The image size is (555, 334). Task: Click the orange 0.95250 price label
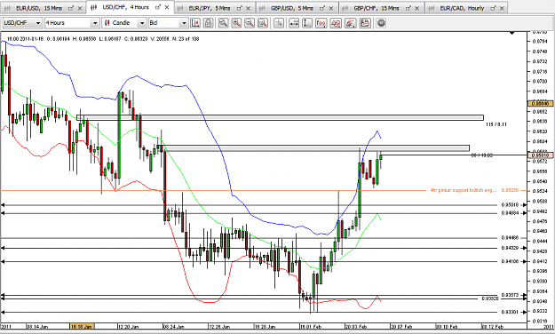(x=510, y=191)
